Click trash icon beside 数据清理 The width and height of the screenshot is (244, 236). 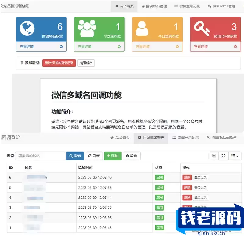click(x=22, y=63)
